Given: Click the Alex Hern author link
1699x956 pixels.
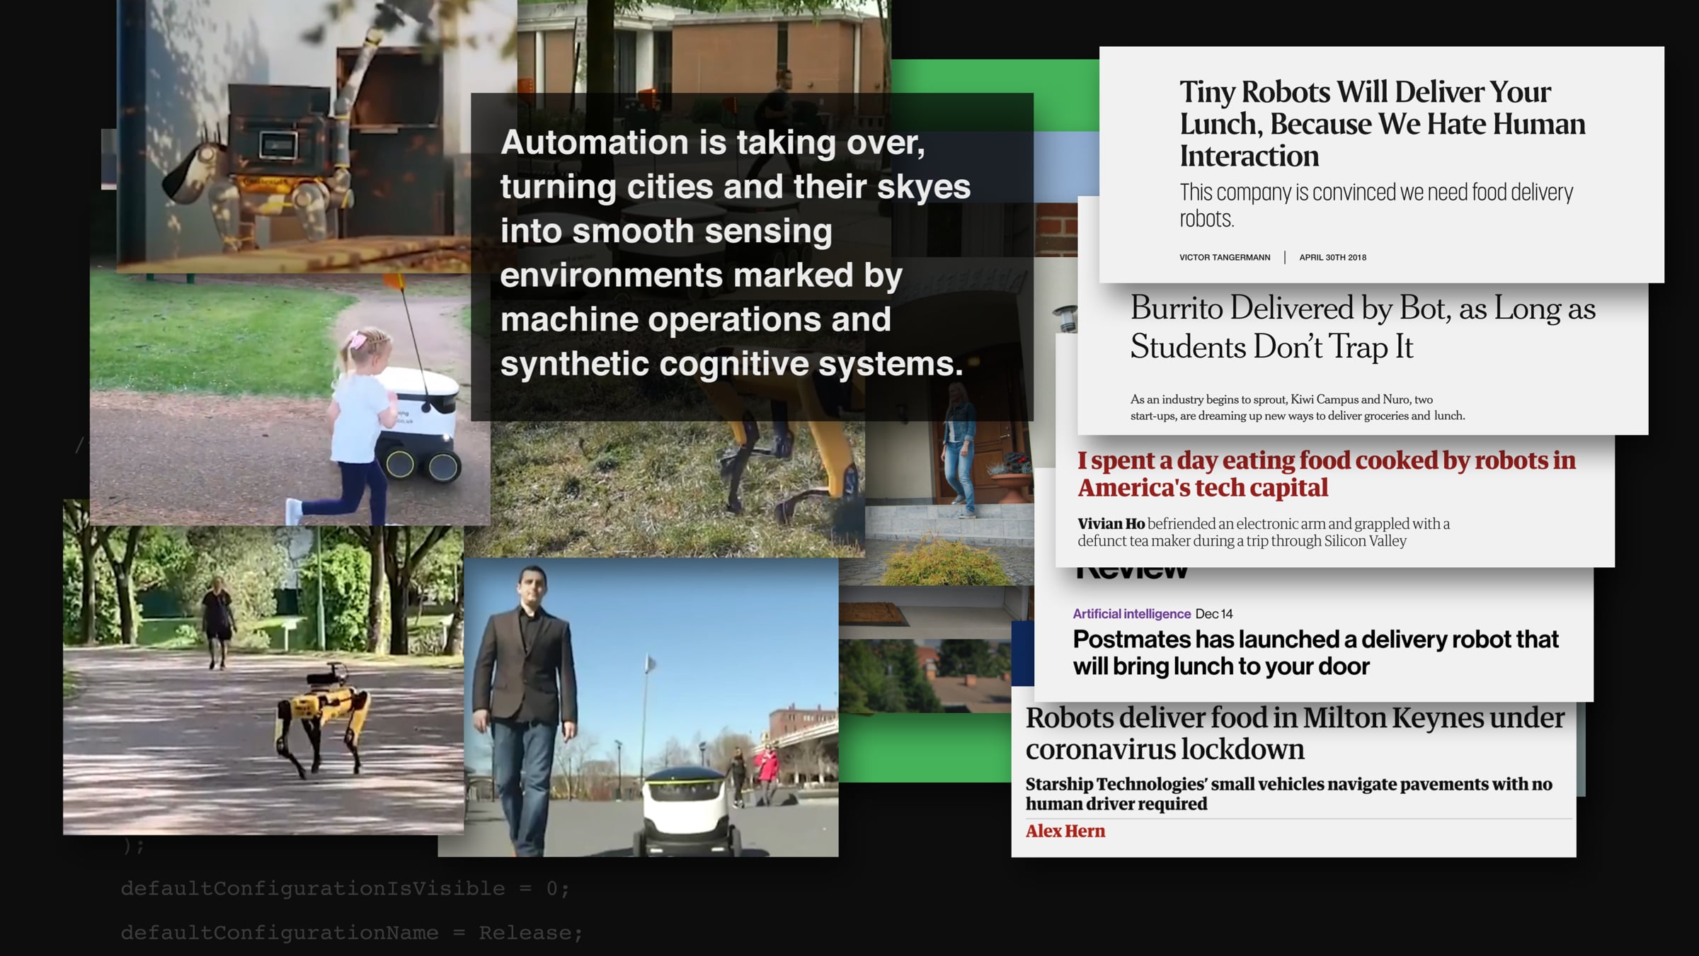Looking at the screenshot, I should (1065, 831).
